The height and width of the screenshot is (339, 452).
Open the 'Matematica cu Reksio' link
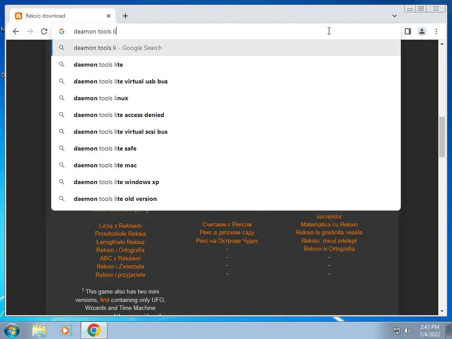pyautogui.click(x=329, y=225)
